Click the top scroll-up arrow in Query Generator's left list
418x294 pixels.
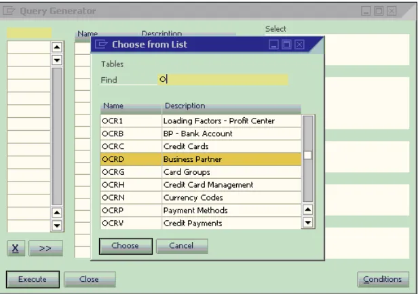pyautogui.click(x=57, y=47)
